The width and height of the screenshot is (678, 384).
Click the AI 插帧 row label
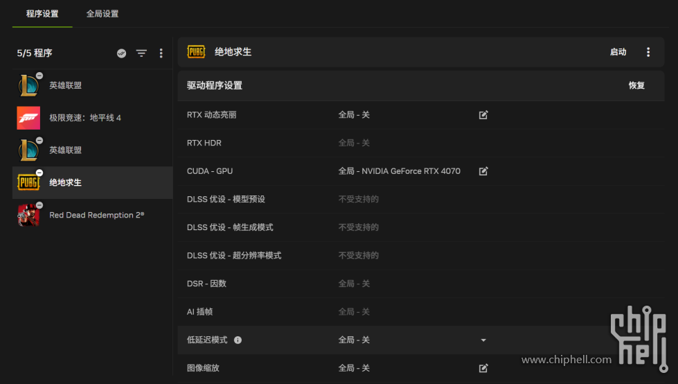tap(199, 312)
